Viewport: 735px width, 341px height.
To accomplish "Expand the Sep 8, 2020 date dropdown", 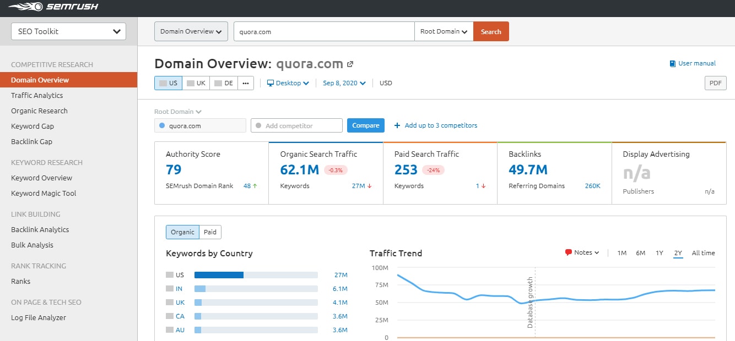I will (344, 83).
